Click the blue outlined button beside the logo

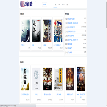tap(45, 4)
